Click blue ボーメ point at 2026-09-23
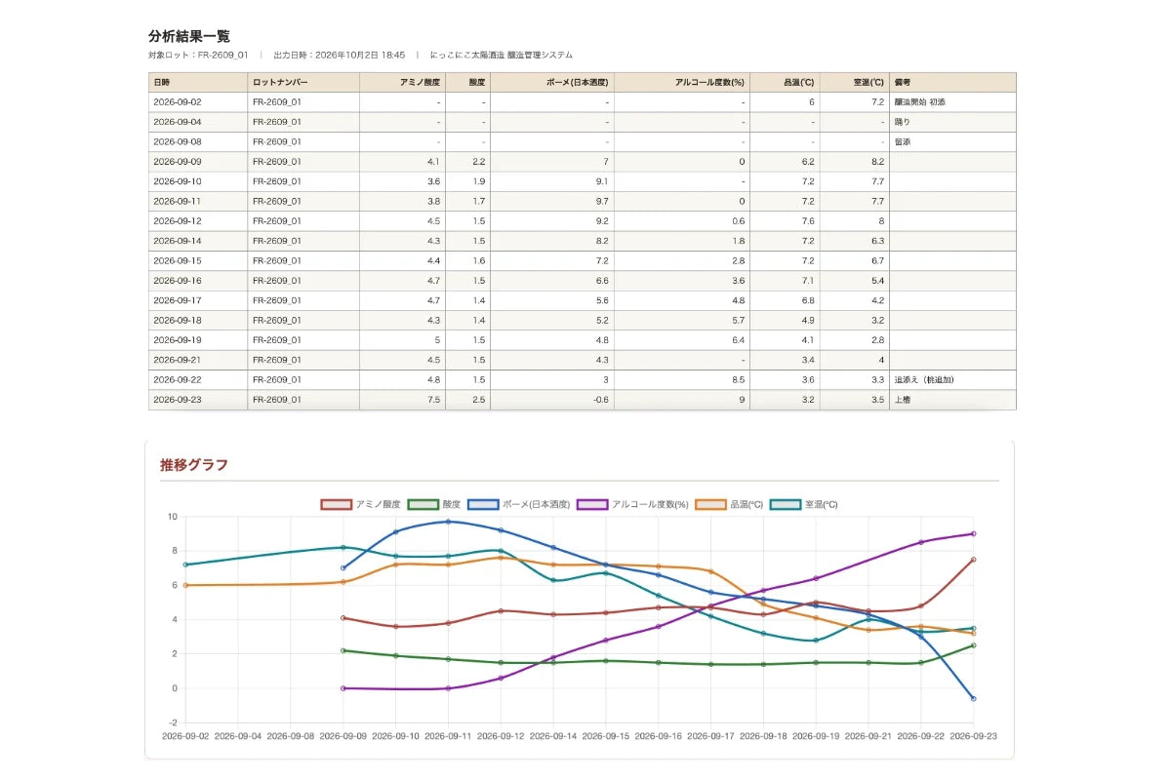This screenshot has height=780, width=1171. (974, 698)
